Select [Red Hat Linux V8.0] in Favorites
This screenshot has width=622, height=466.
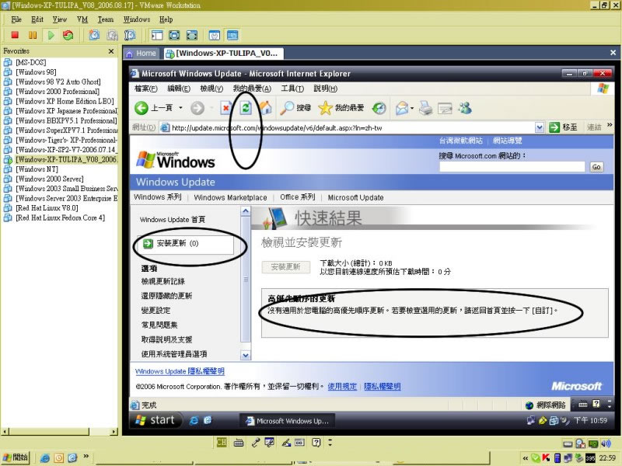tap(47, 208)
